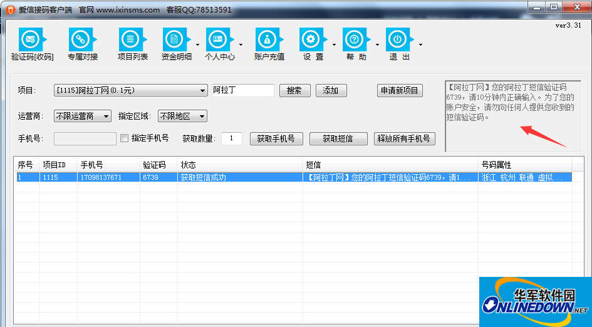Open the 指定区域 dropdown 不限地区
This screenshot has height=327, width=592.
pos(182,117)
